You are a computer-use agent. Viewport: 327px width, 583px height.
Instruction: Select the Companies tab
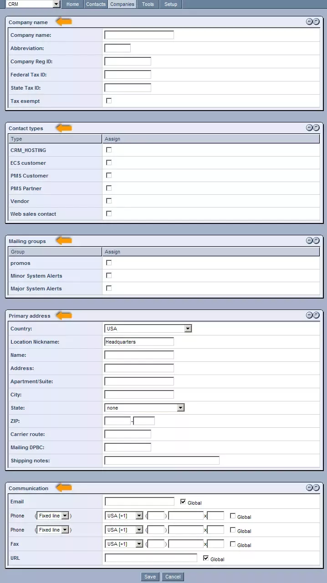(x=123, y=4)
